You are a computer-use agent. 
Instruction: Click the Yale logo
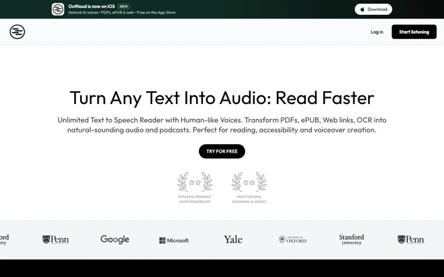233,239
